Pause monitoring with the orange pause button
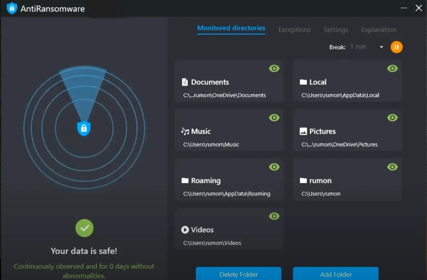 click(396, 47)
